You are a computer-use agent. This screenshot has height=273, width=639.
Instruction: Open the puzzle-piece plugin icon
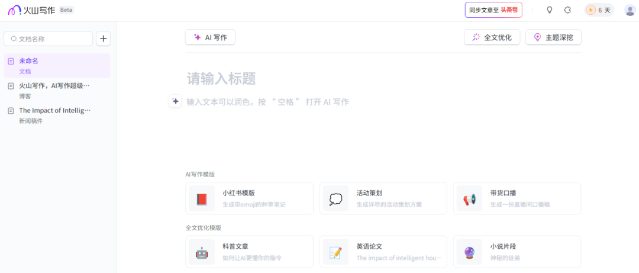pos(567,10)
